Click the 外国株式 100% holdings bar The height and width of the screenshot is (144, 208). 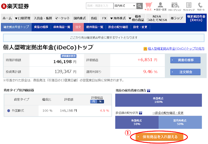pyautogui.click(x=159, y=100)
